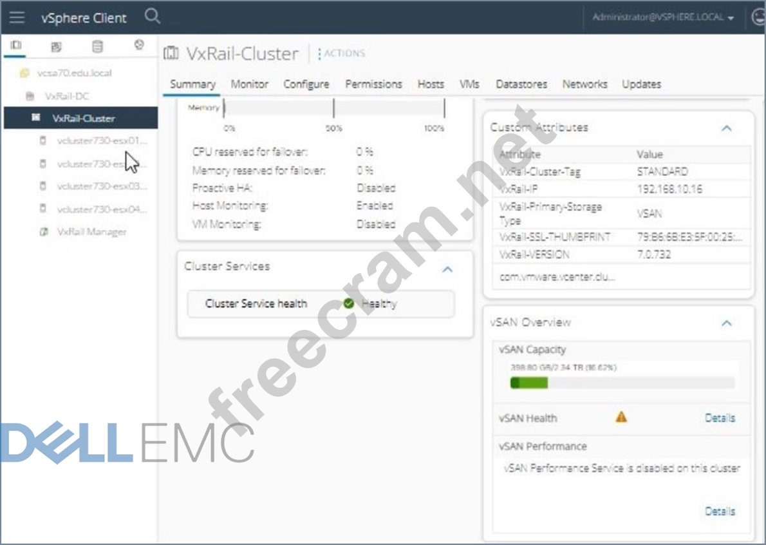Click the vSAN Health warning icon
The image size is (766, 545).
(621, 417)
